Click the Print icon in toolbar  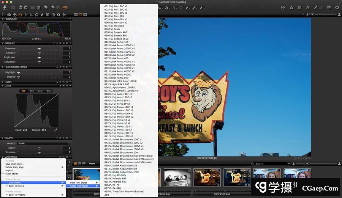[x=329, y=7]
